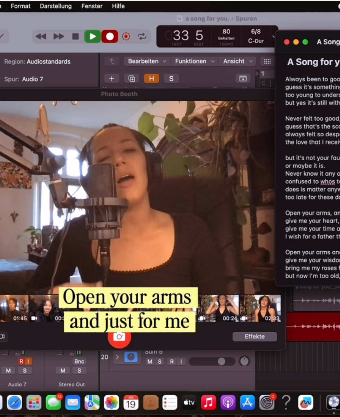Click the 80 tempo value in the display
This screenshot has width=340, height=417.
[x=226, y=32]
